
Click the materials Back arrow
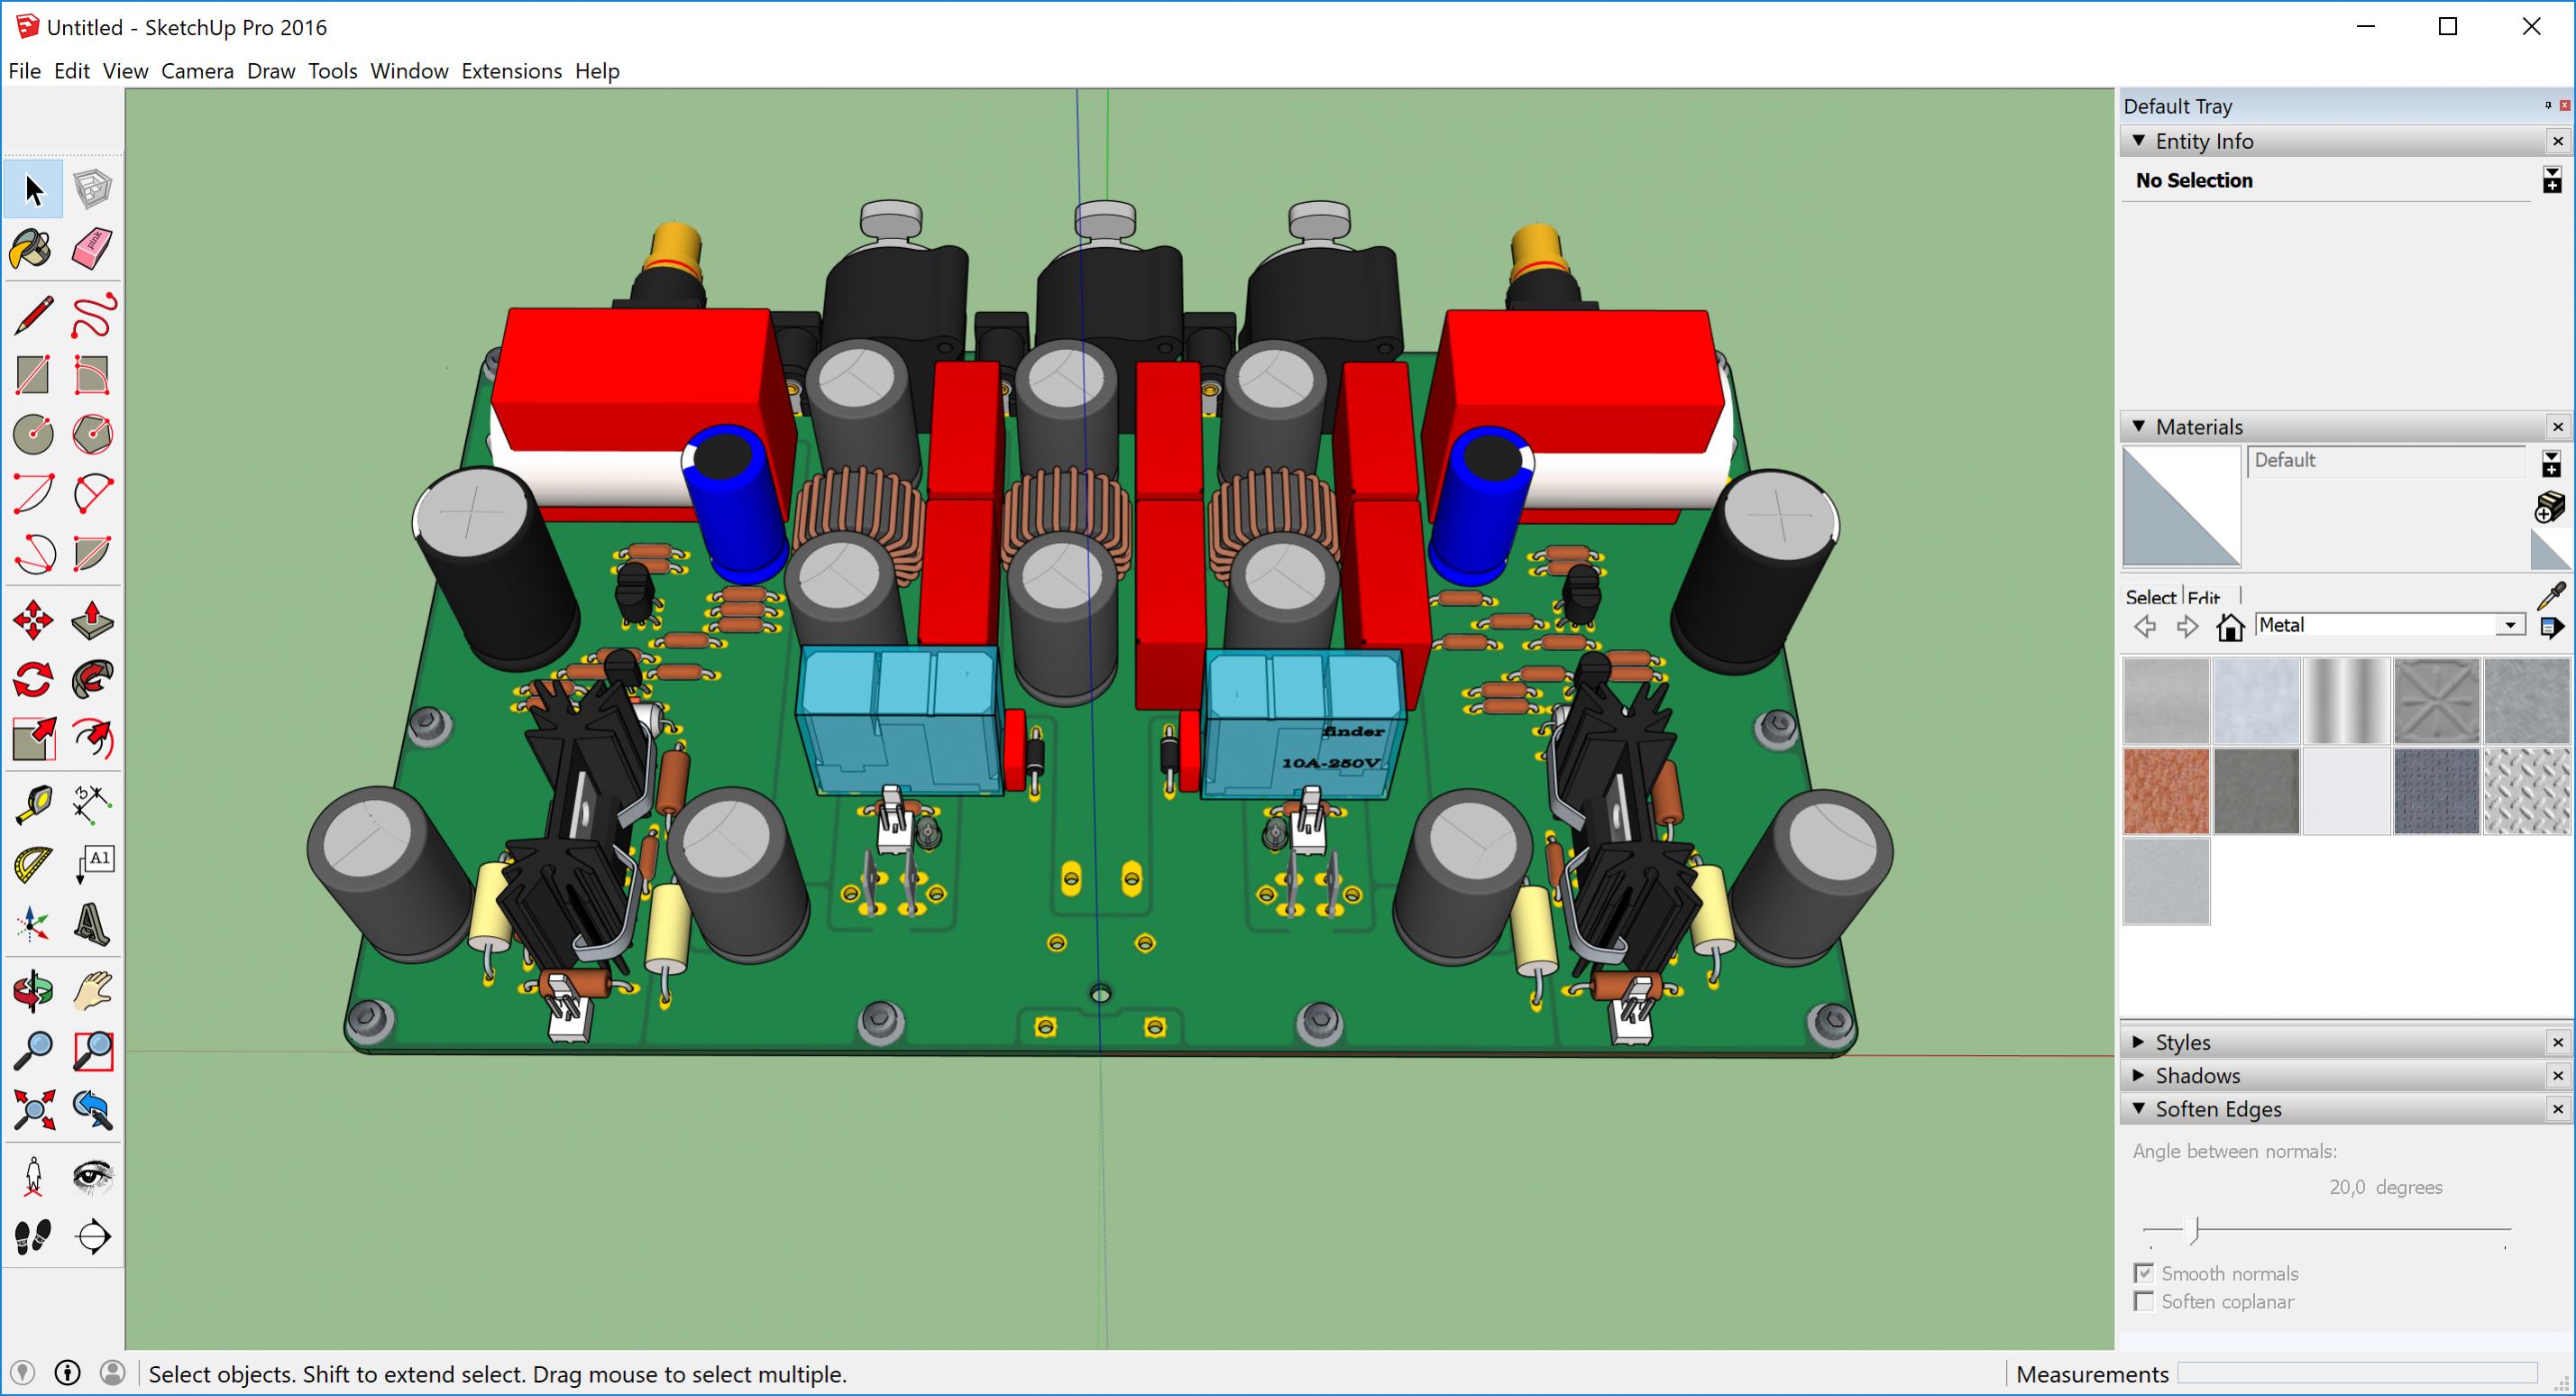click(x=2144, y=627)
